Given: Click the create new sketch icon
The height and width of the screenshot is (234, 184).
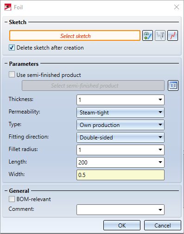Looking at the screenshot, I should pyautogui.click(x=147, y=36).
